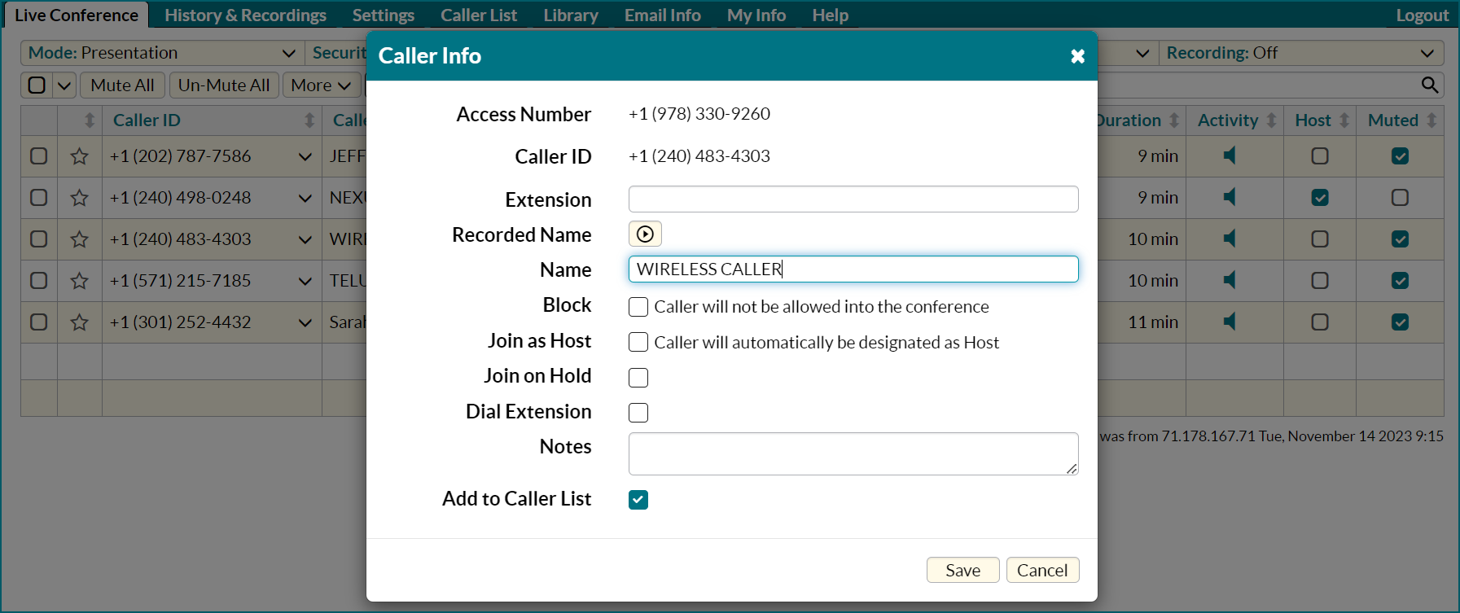Toggle Join on Hold checkbox
1460x613 pixels.
point(638,378)
